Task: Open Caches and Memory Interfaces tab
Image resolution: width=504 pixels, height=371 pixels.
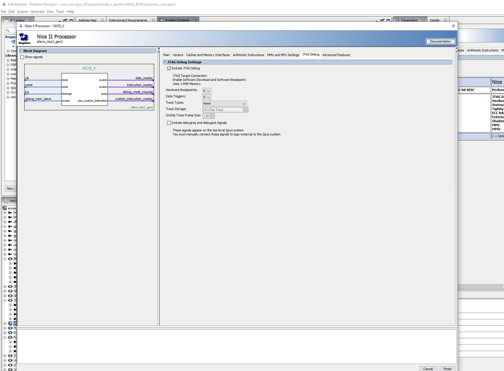Action: tap(208, 55)
